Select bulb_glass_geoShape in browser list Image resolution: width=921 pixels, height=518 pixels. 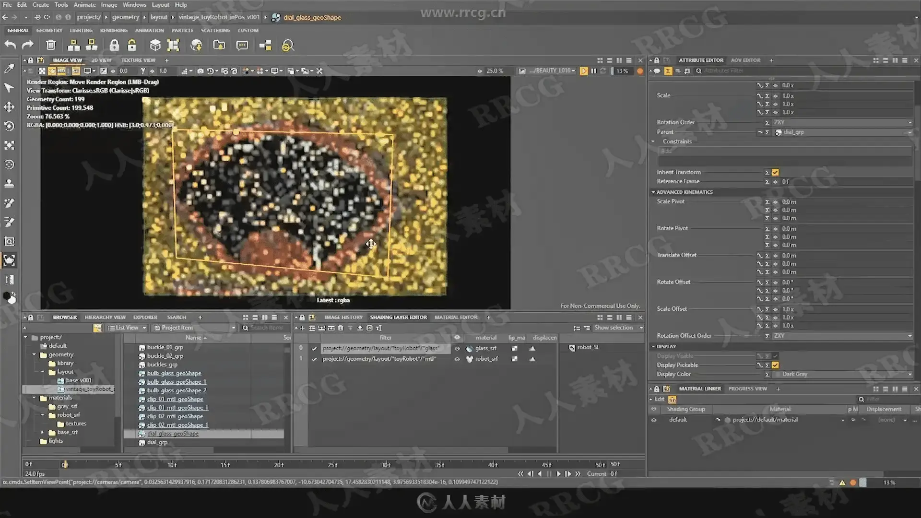coord(174,373)
